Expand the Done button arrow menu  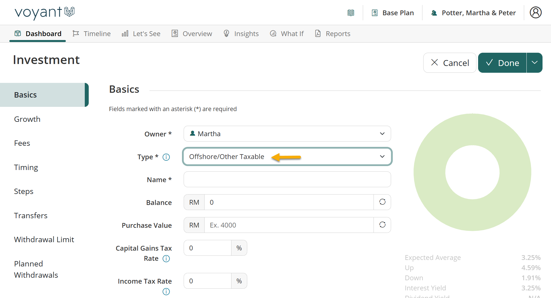[x=534, y=63]
